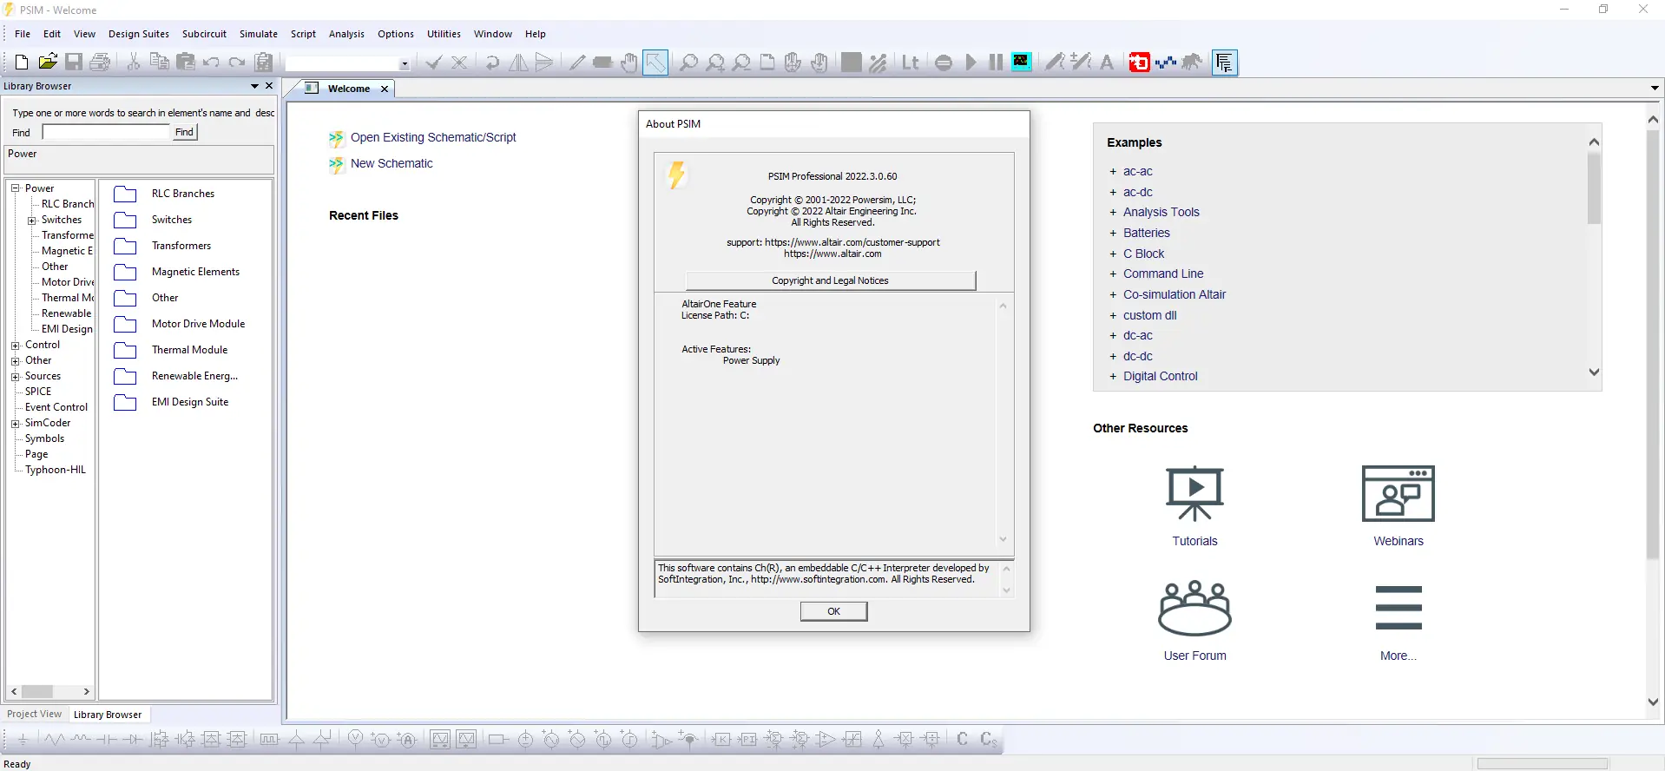
Task: Click the Cut scissors icon
Action: coord(134,63)
